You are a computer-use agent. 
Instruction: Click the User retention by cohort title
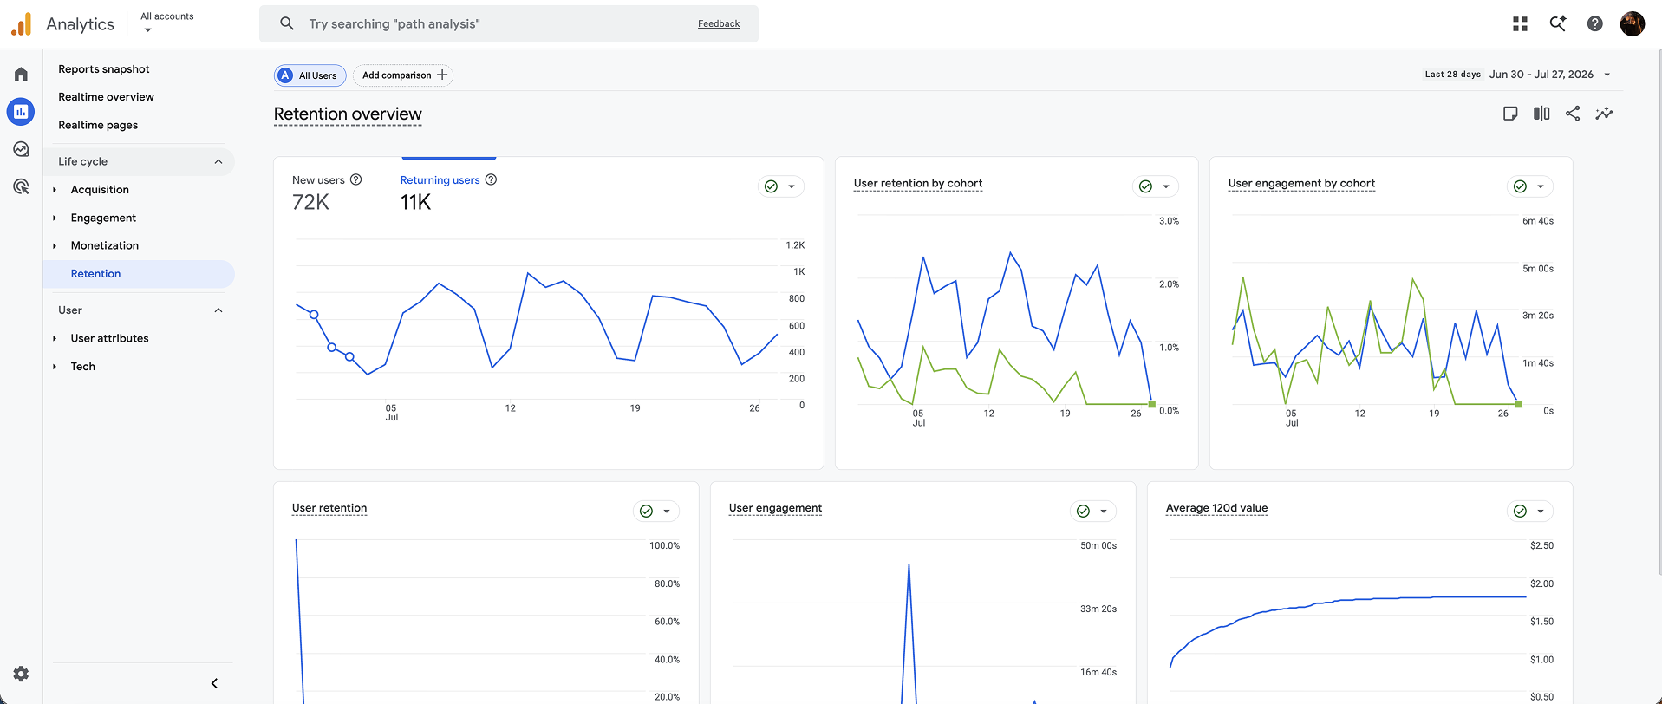click(x=918, y=183)
